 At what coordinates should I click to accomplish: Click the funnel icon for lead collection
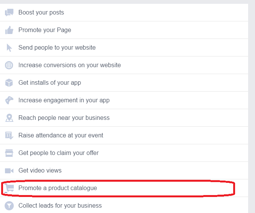click(9, 206)
